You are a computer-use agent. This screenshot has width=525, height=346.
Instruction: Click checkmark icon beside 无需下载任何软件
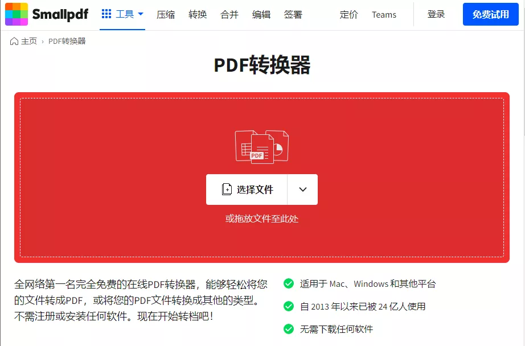289,329
